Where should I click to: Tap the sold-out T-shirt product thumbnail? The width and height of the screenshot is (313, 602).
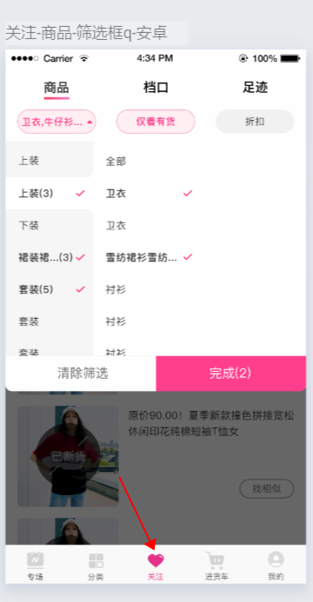[68, 456]
